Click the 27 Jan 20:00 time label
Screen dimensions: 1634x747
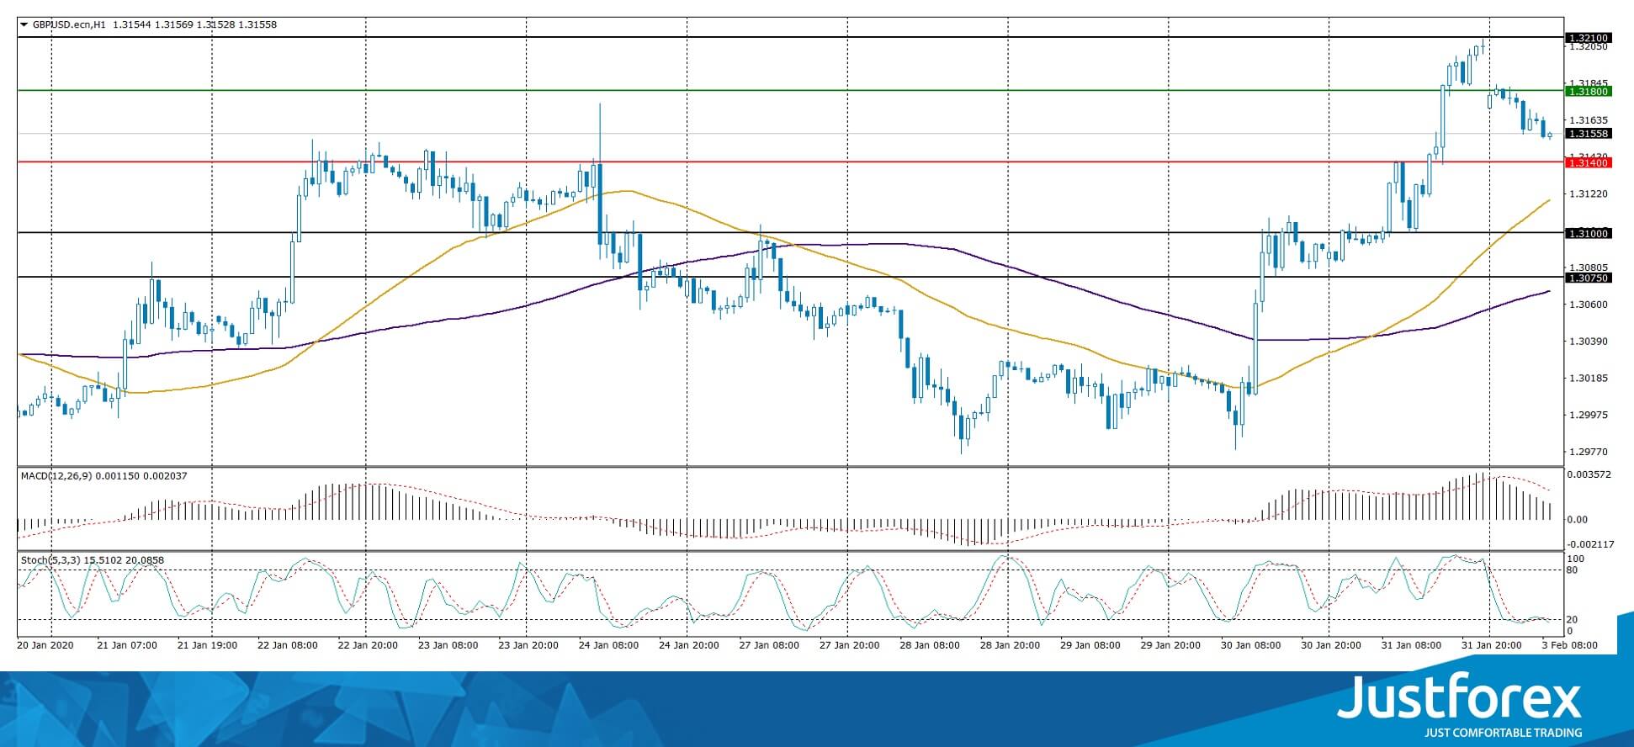pos(850,645)
